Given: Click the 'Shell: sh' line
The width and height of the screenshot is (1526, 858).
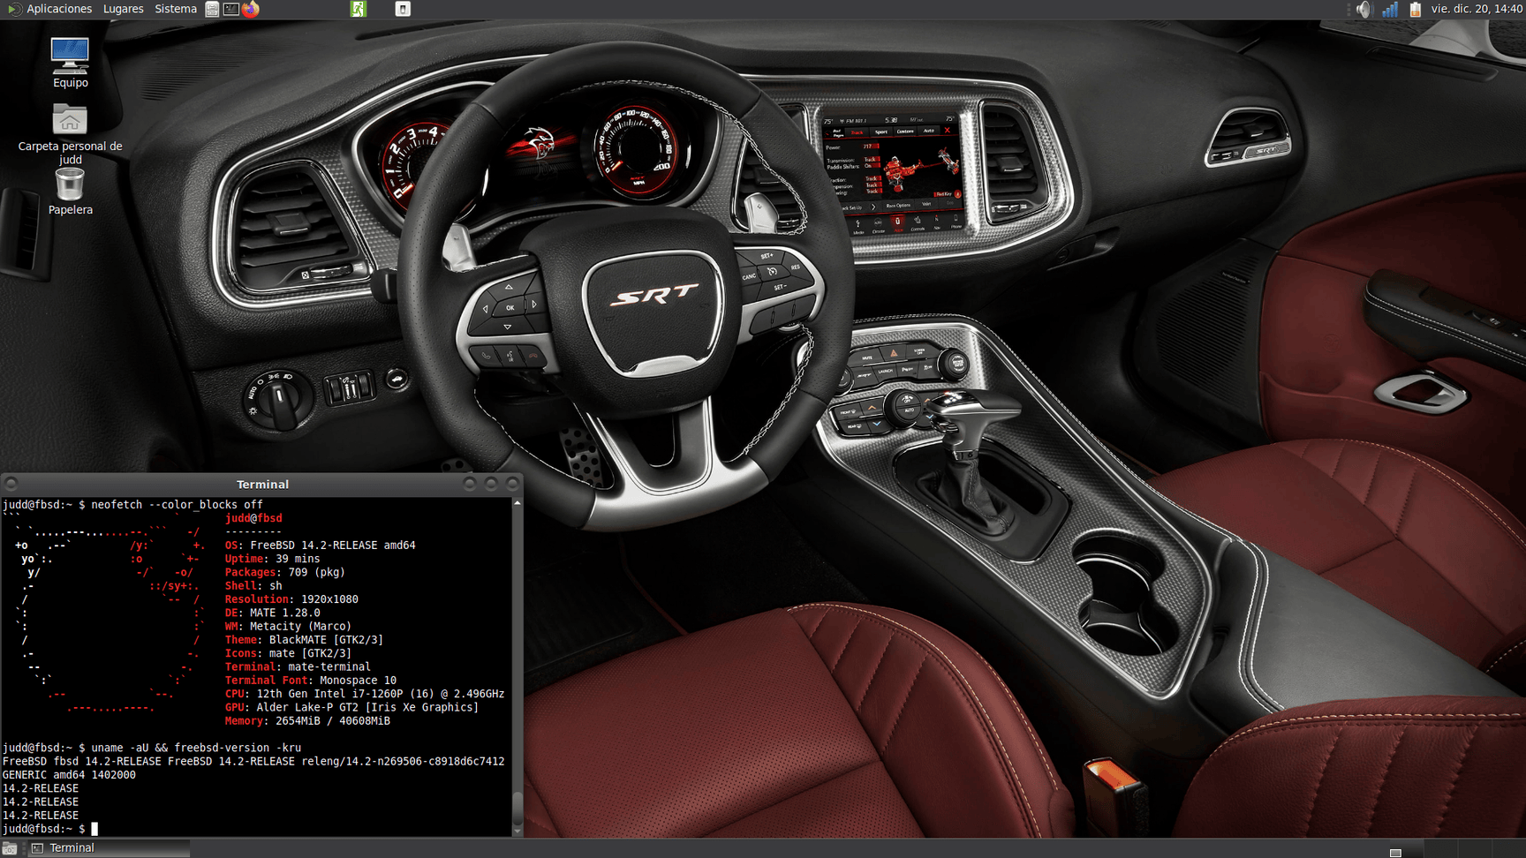Looking at the screenshot, I should point(253,586).
